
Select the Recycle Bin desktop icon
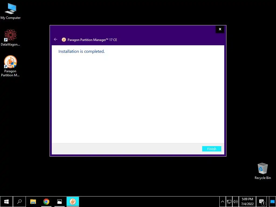263,171
